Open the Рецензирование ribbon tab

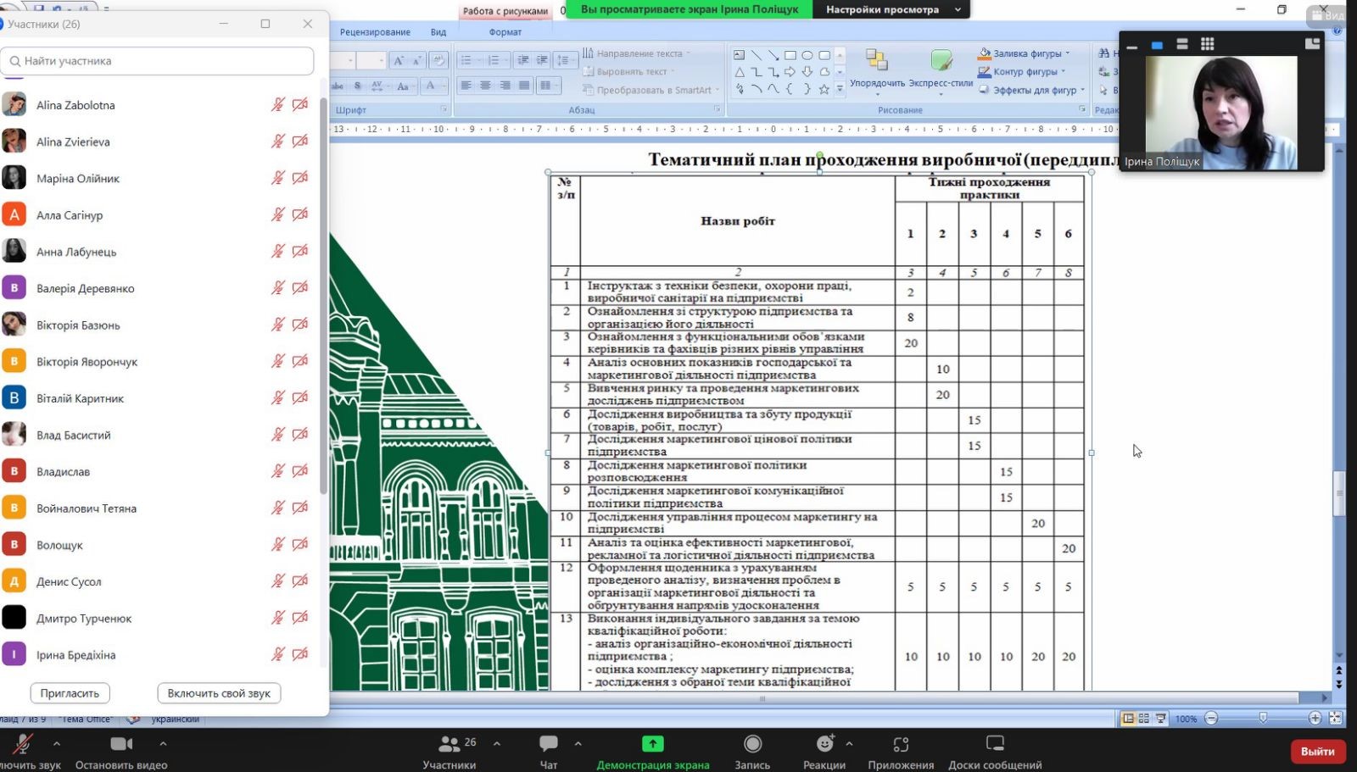(x=375, y=32)
